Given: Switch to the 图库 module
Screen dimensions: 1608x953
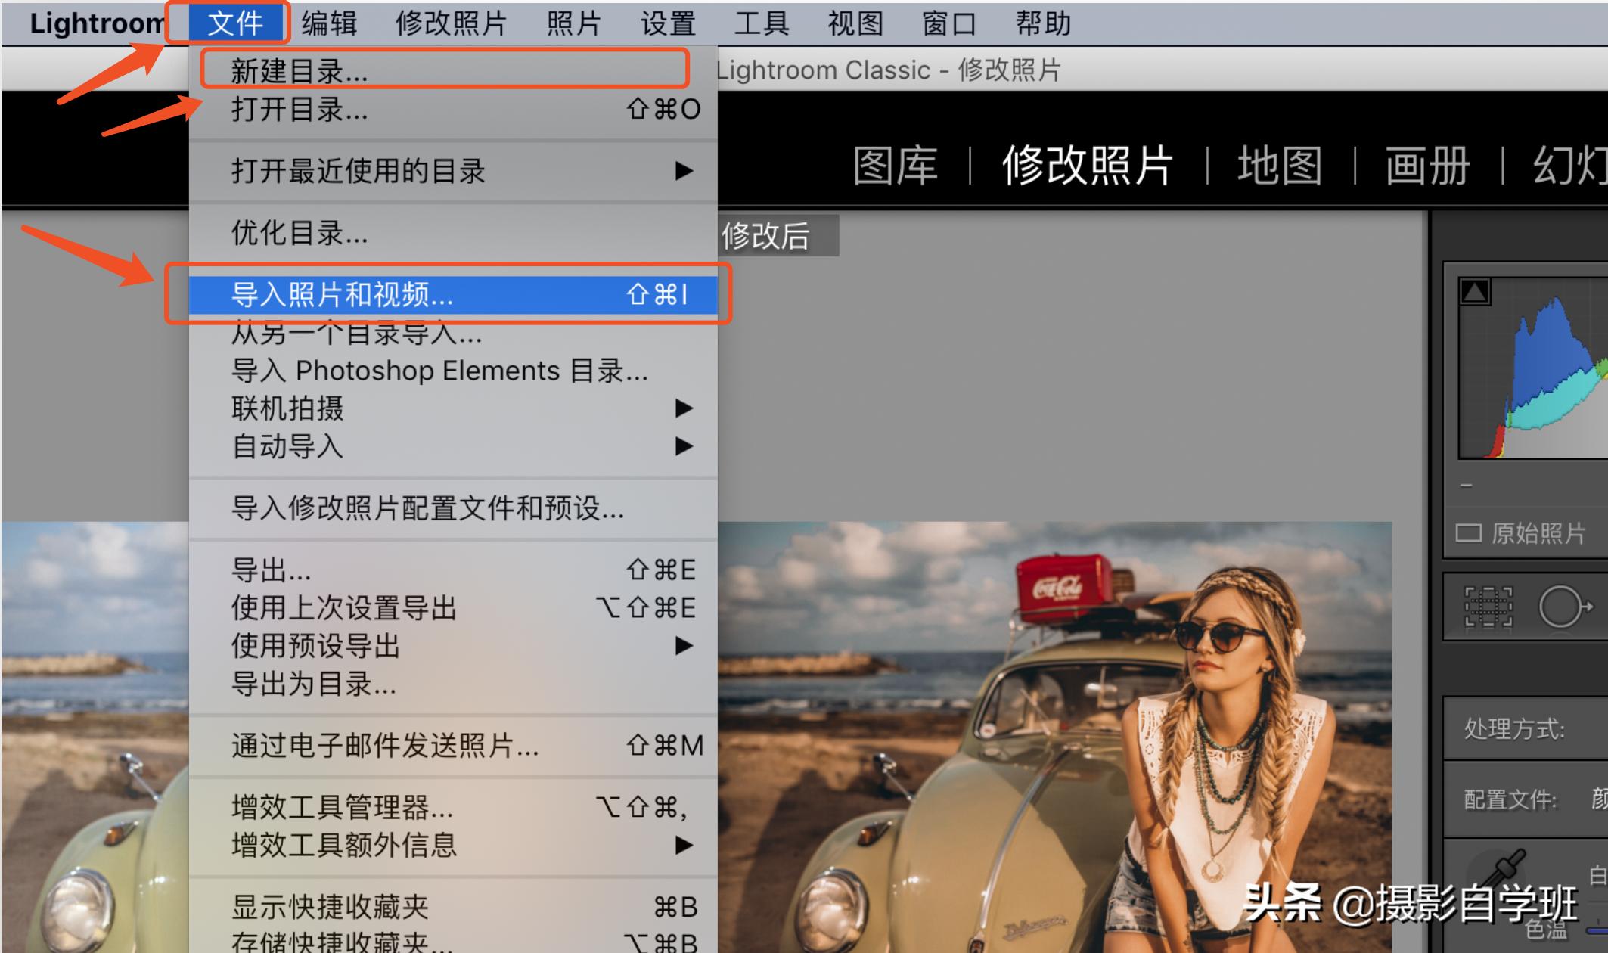Looking at the screenshot, I should 896,165.
